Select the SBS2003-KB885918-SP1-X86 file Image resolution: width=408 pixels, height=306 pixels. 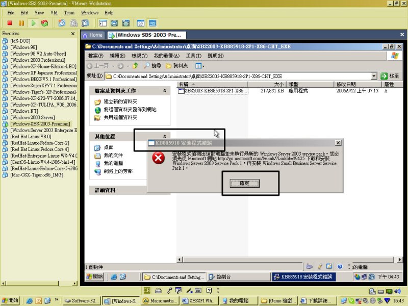coord(214,91)
